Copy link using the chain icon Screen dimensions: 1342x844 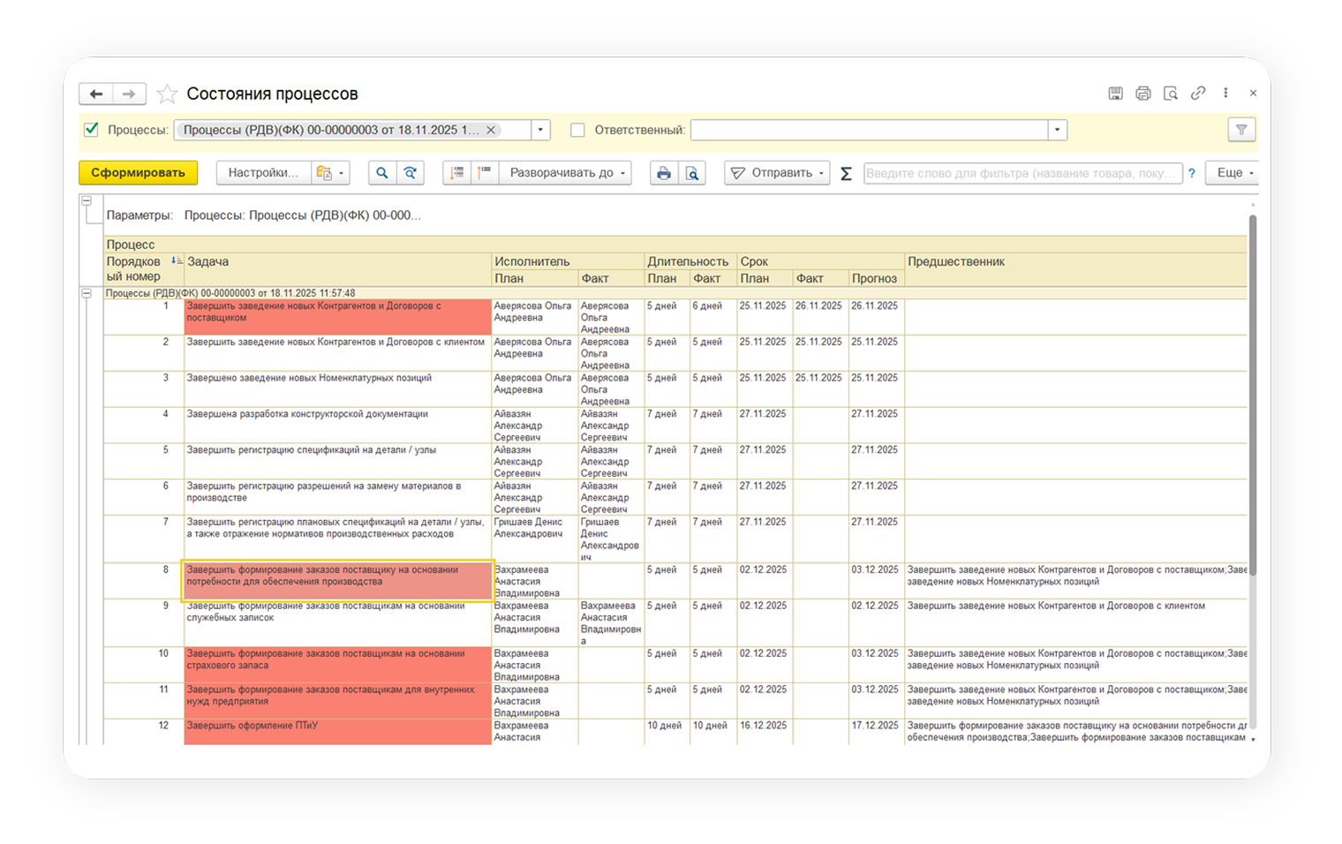[1197, 94]
